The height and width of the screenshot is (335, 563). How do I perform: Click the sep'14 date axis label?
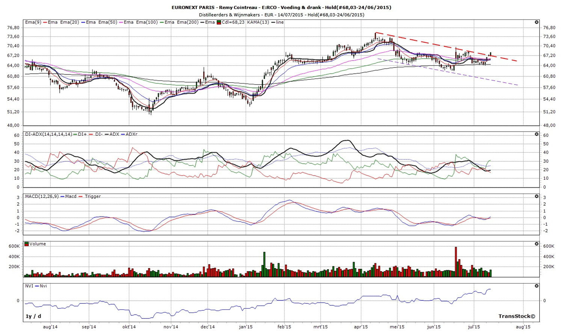[x=89, y=327]
